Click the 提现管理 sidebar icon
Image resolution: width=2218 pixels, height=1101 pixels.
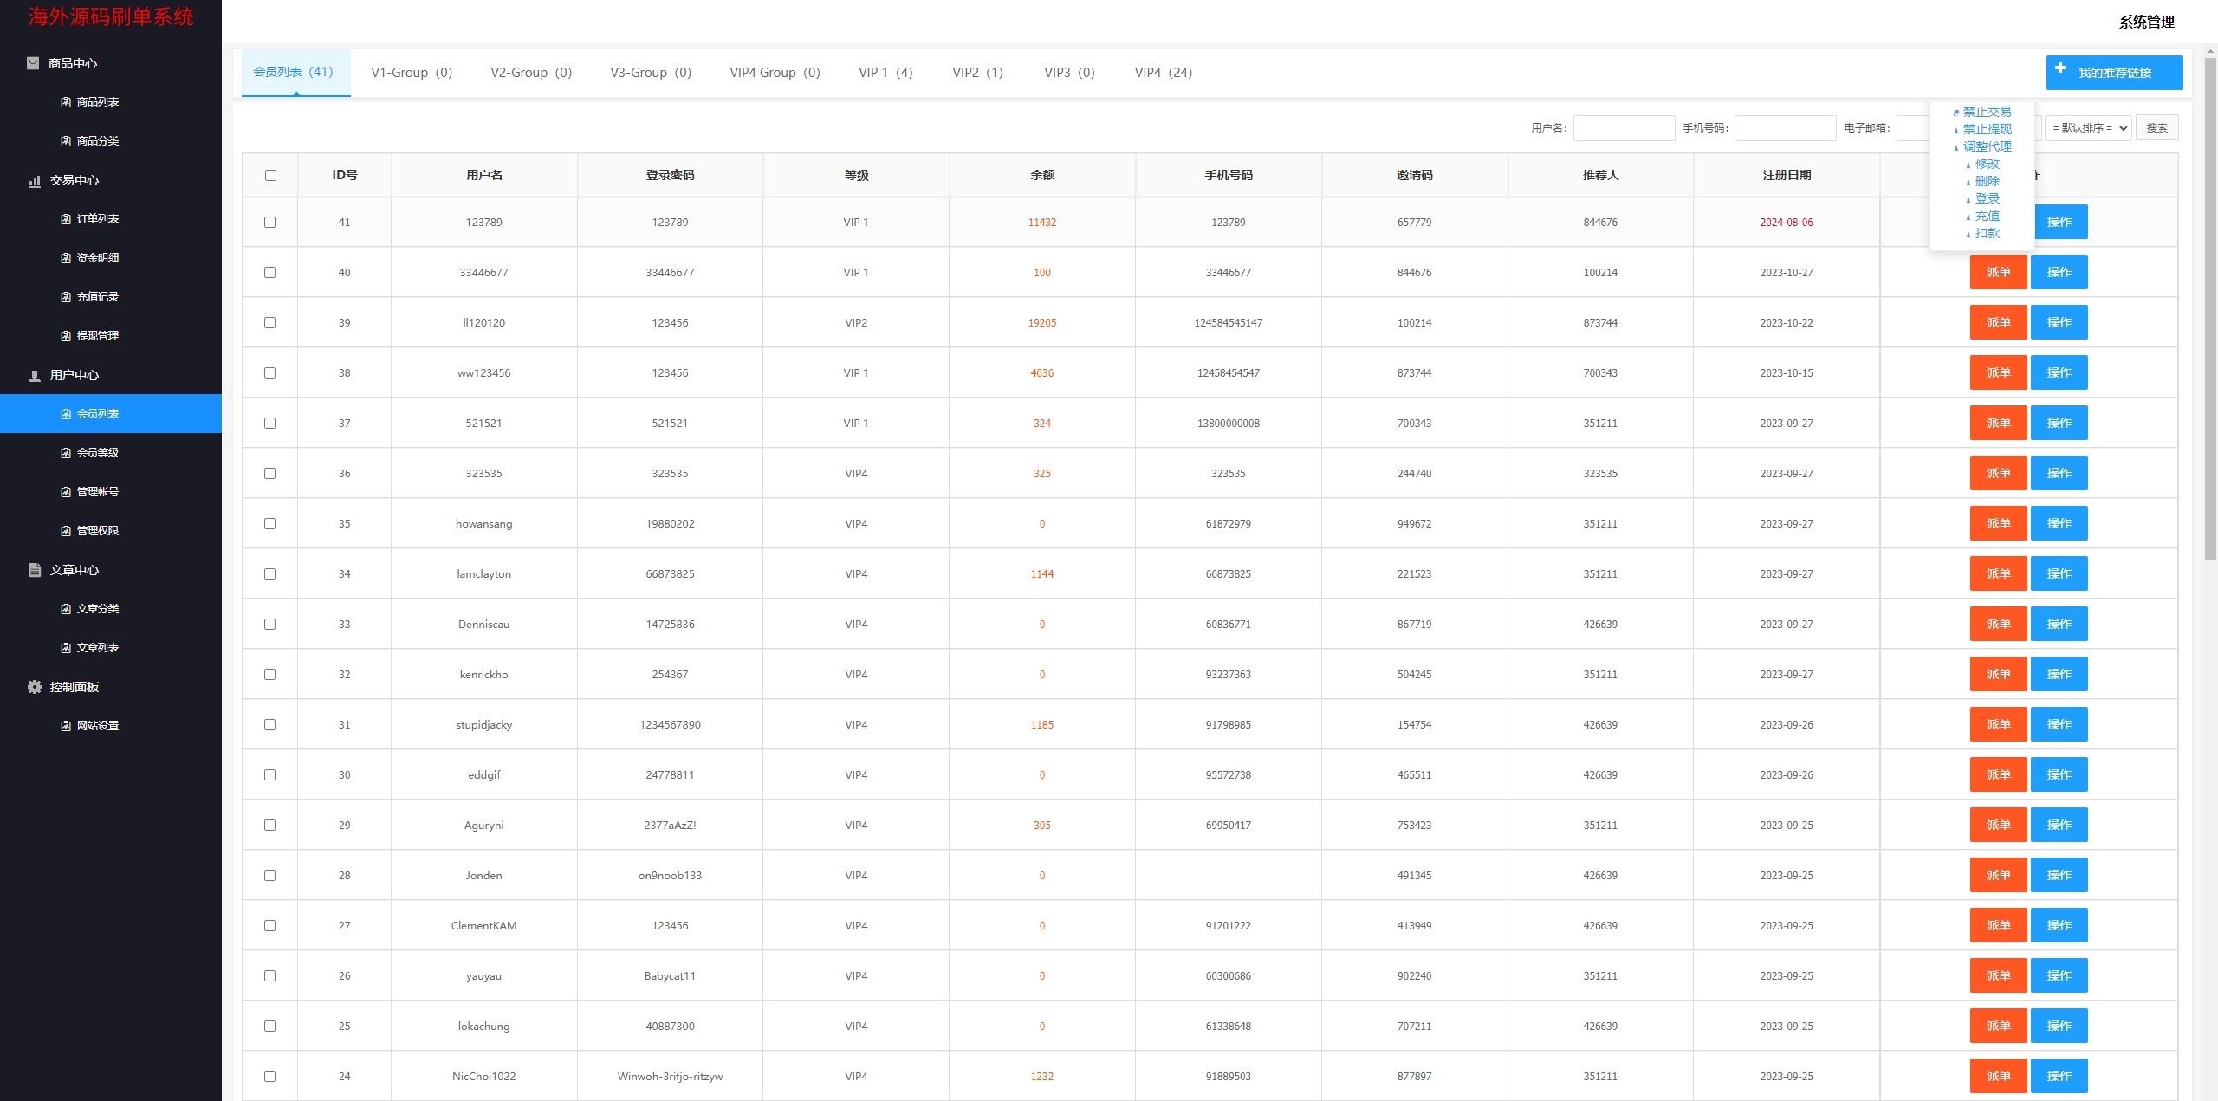(66, 336)
